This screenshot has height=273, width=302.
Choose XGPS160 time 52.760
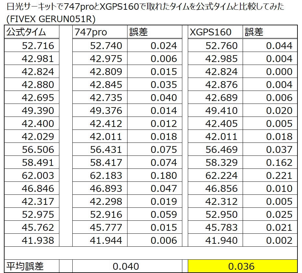point(215,45)
